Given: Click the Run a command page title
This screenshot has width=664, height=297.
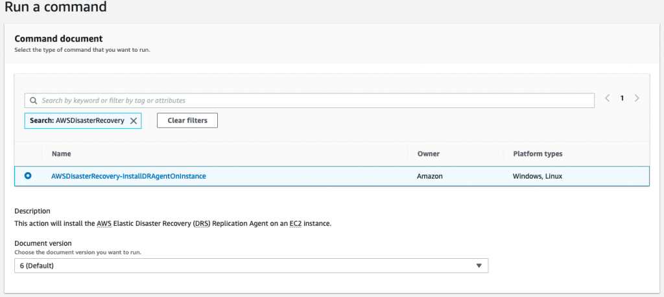Looking at the screenshot, I should [56, 6].
